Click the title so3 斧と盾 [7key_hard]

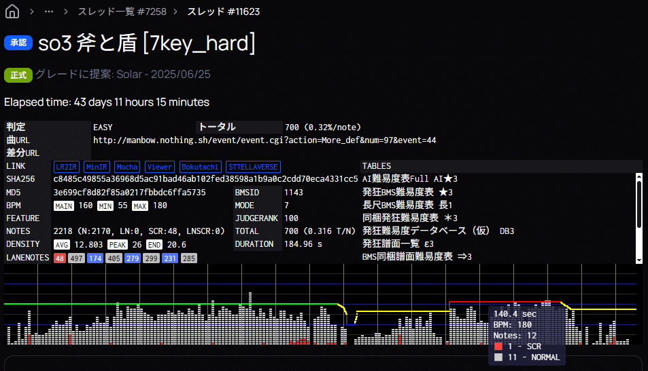(x=147, y=43)
